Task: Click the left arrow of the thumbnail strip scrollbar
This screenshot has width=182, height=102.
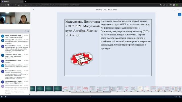Action: pyautogui.click(x=31, y=93)
